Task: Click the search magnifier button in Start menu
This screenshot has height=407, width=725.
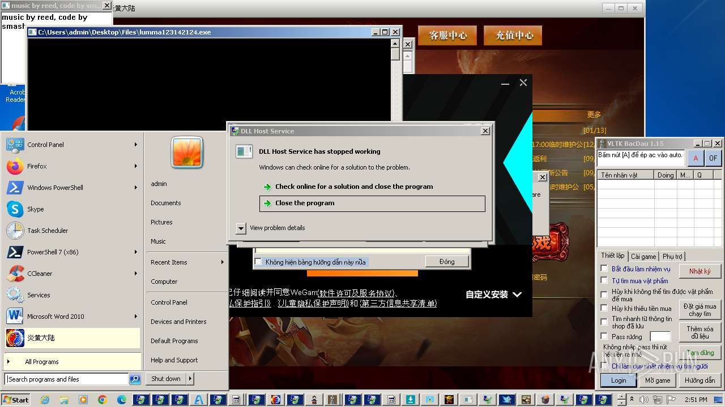Action: click(135, 379)
